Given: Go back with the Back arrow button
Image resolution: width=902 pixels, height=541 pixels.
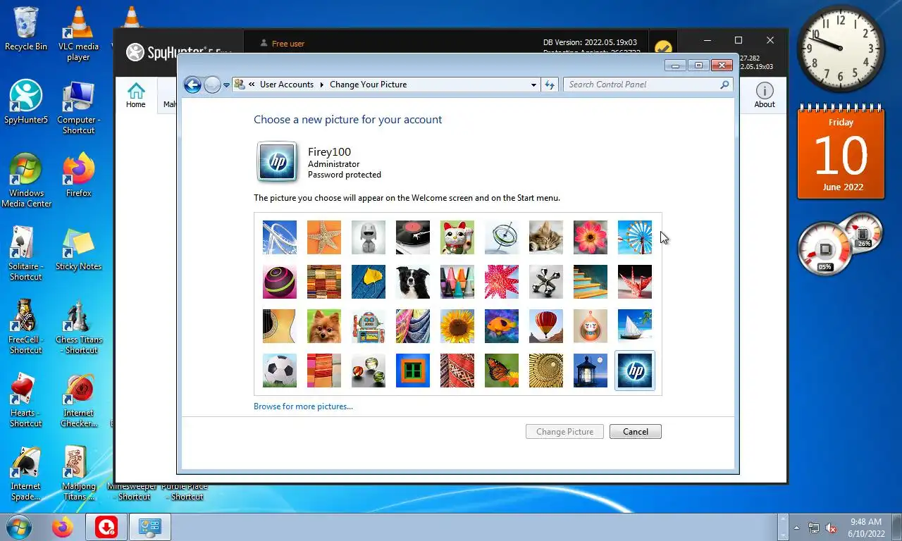Looking at the screenshot, I should point(192,85).
